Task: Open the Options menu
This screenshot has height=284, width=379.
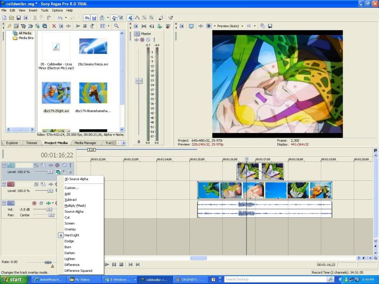Action: [57, 10]
